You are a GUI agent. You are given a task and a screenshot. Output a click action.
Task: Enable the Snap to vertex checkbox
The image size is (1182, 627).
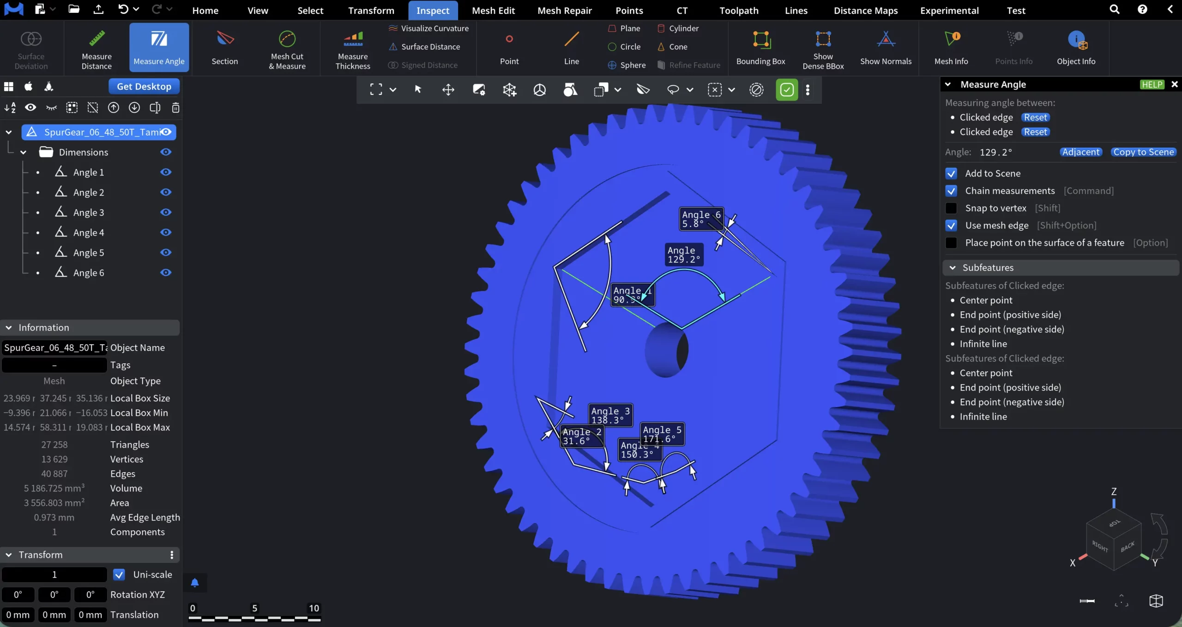pyautogui.click(x=952, y=208)
